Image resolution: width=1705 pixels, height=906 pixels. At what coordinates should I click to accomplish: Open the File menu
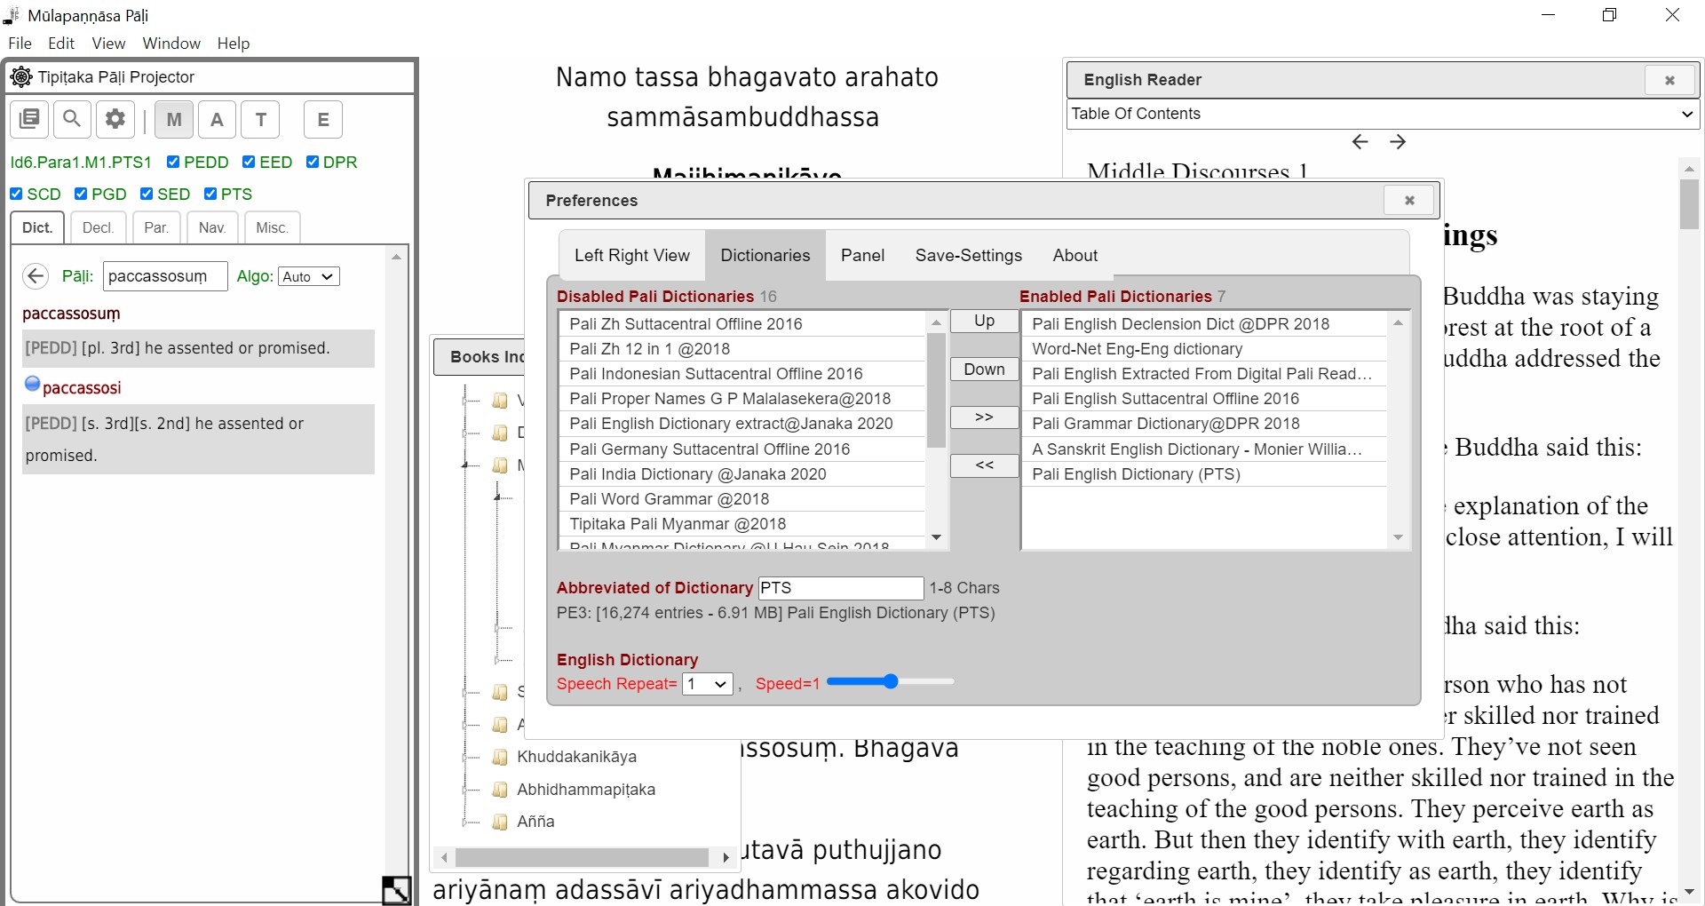[x=20, y=44]
